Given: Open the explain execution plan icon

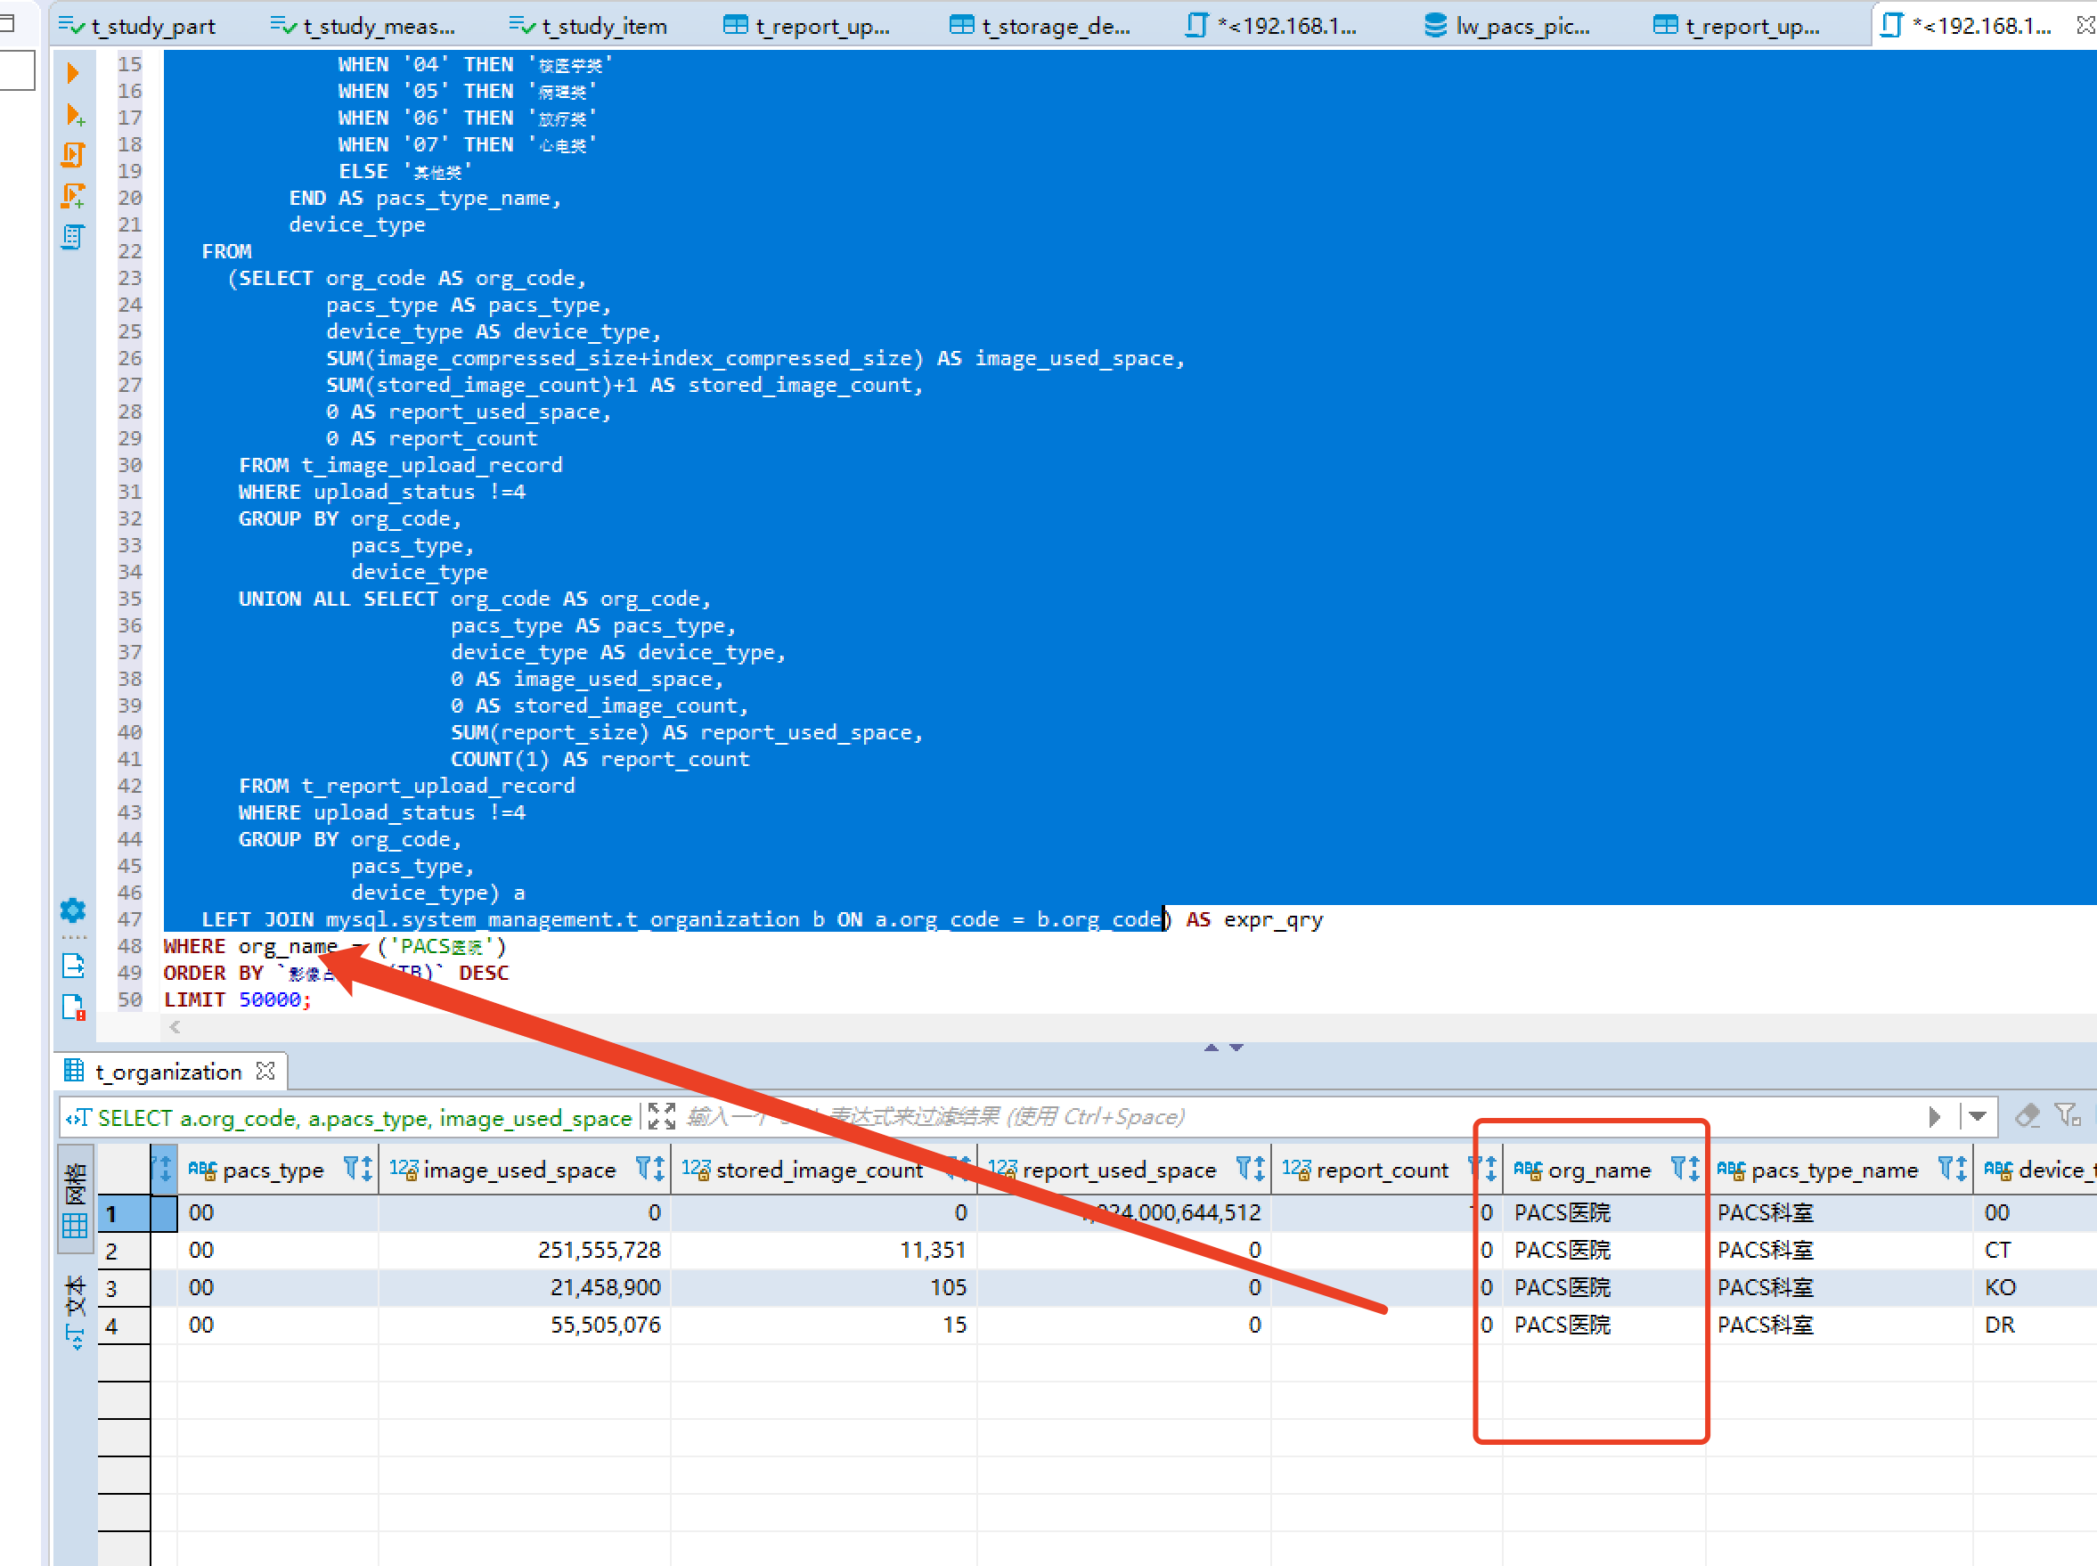Looking at the screenshot, I should coord(73,236).
